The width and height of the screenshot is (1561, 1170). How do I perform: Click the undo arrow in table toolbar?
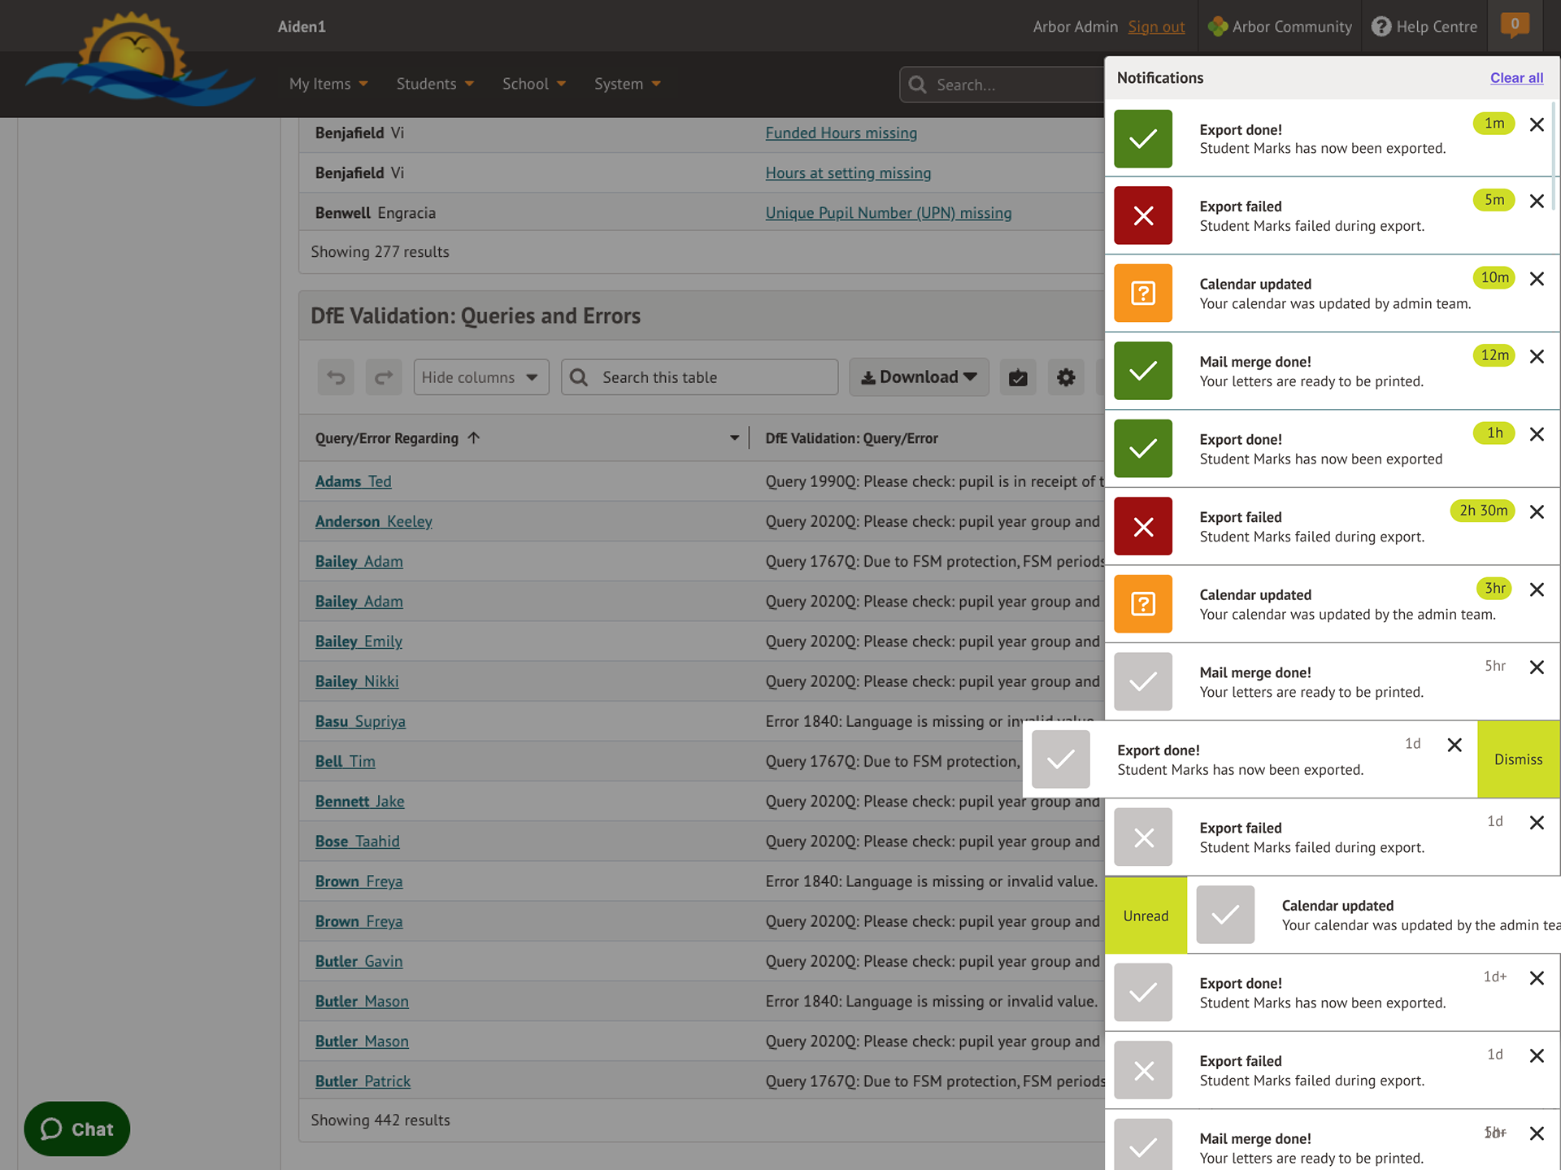click(336, 377)
